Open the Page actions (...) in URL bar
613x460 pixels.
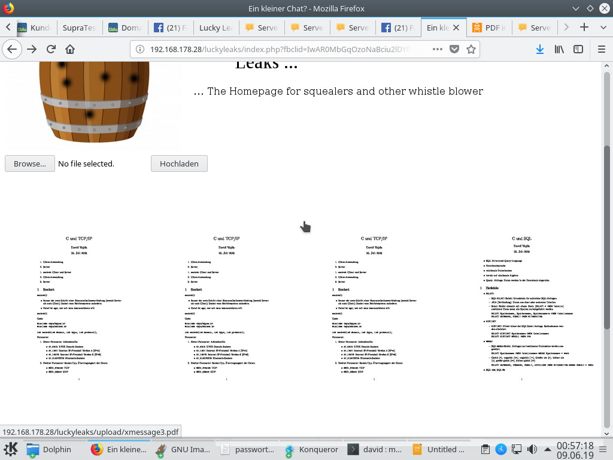pos(436,49)
